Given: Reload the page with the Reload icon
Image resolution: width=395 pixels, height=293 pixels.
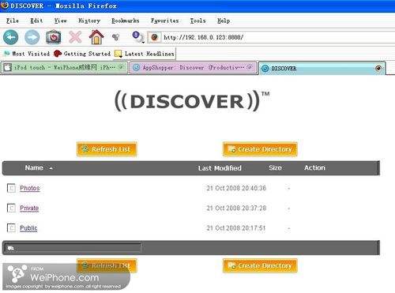Looking at the screenshot, I should click(53, 37).
